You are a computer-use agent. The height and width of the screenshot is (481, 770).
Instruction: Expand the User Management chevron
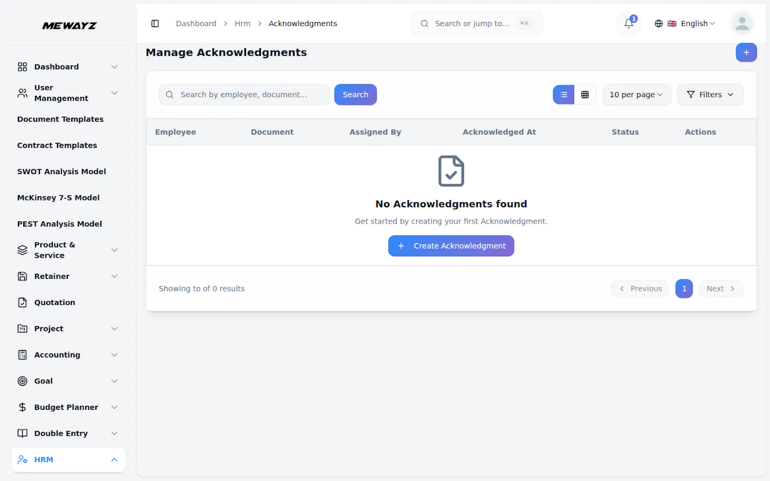pos(115,93)
